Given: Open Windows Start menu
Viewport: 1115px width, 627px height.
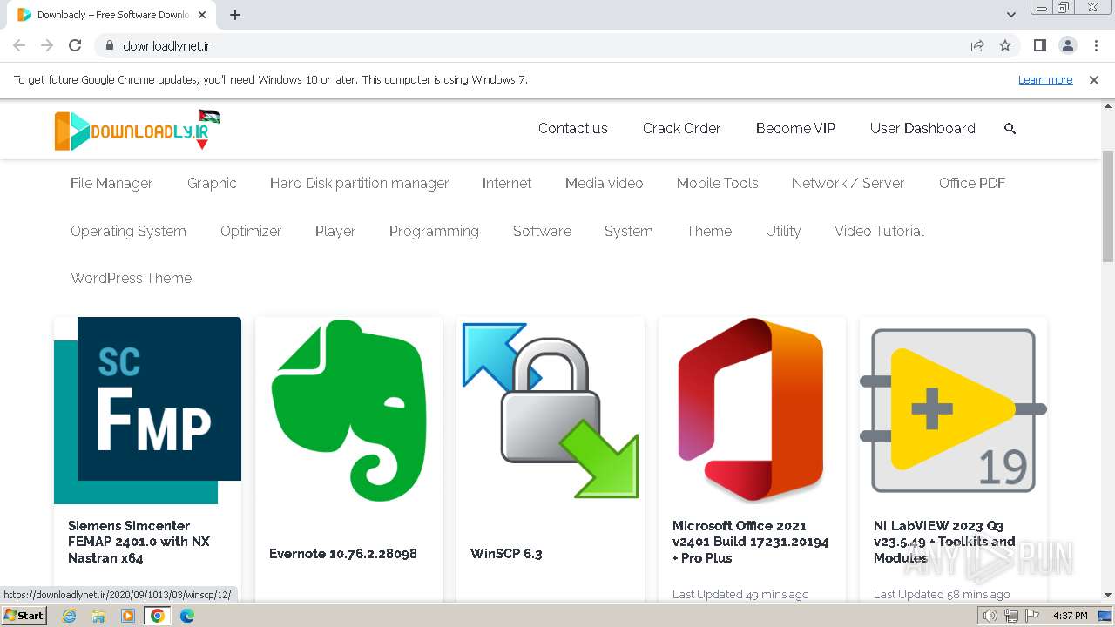Looking at the screenshot, I should coord(24,615).
